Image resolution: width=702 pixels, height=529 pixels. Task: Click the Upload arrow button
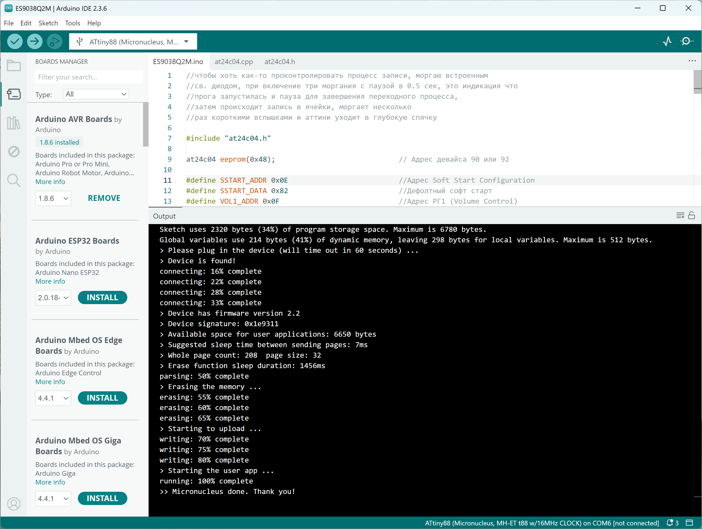tap(35, 41)
